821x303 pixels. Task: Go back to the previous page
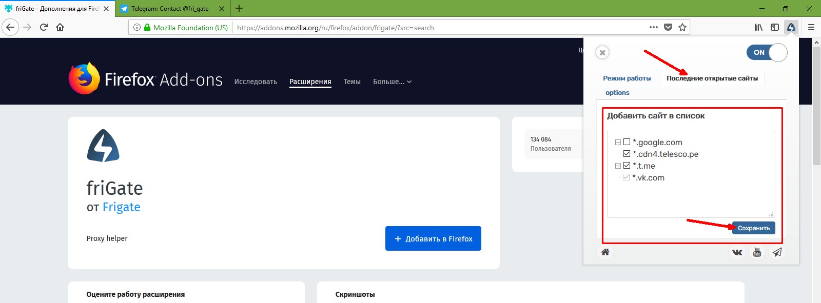(x=10, y=27)
